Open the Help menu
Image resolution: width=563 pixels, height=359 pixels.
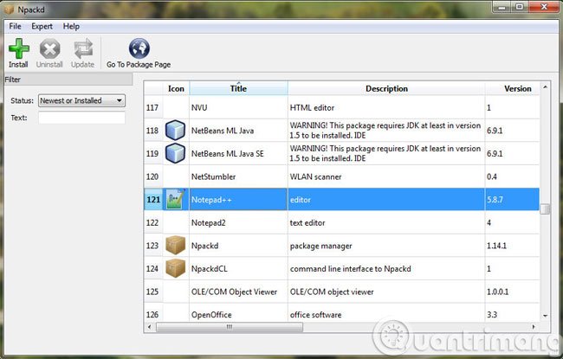[x=71, y=26]
